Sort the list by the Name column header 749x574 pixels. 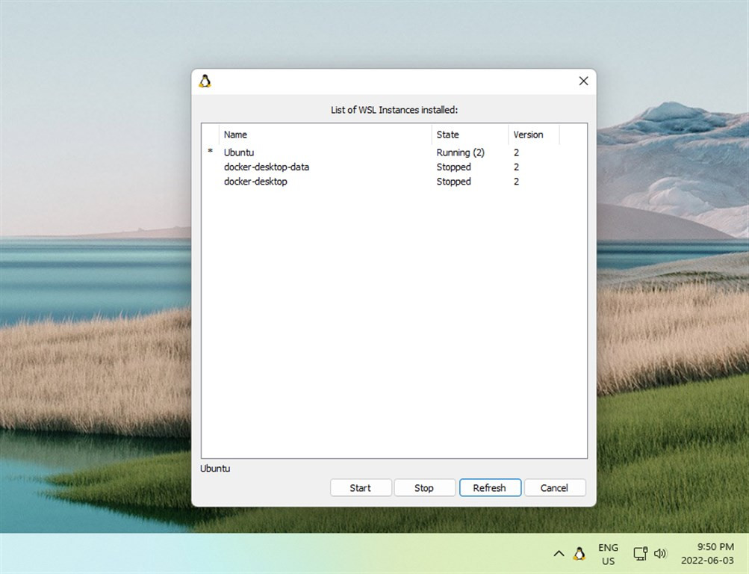[326, 135]
